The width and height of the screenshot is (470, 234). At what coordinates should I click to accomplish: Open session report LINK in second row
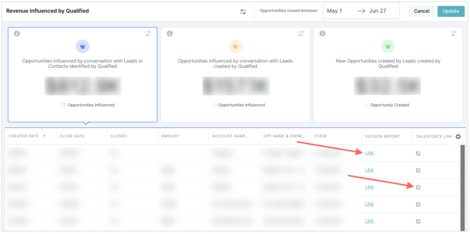pyautogui.click(x=370, y=170)
